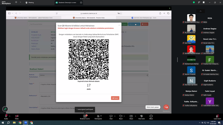The width and height of the screenshot is (223, 125).
Task: Close the QR dialog with the X icon
Action: coord(119,25)
